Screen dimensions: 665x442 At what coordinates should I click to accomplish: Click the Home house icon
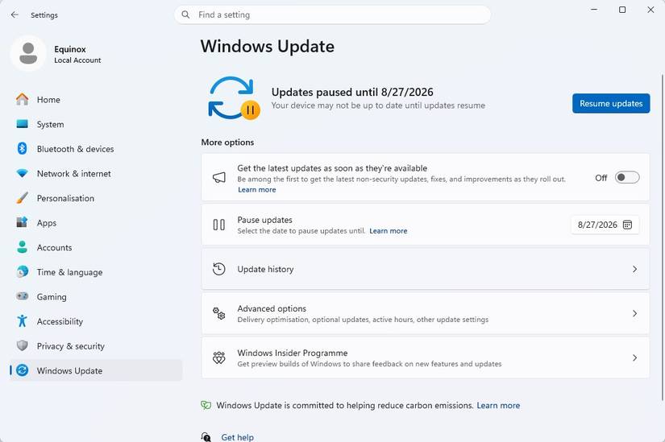(22, 100)
